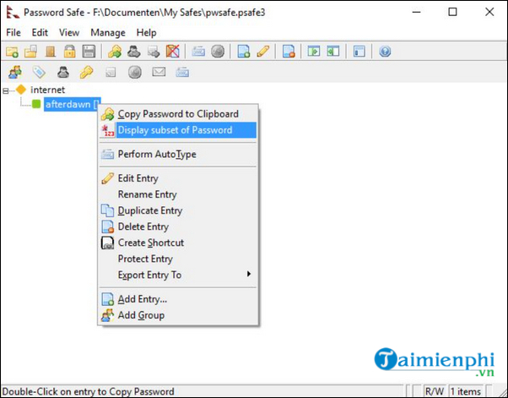Viewport: 508px width, 398px height.
Task: Click the Notes icon in second toolbar
Action: click(x=111, y=72)
